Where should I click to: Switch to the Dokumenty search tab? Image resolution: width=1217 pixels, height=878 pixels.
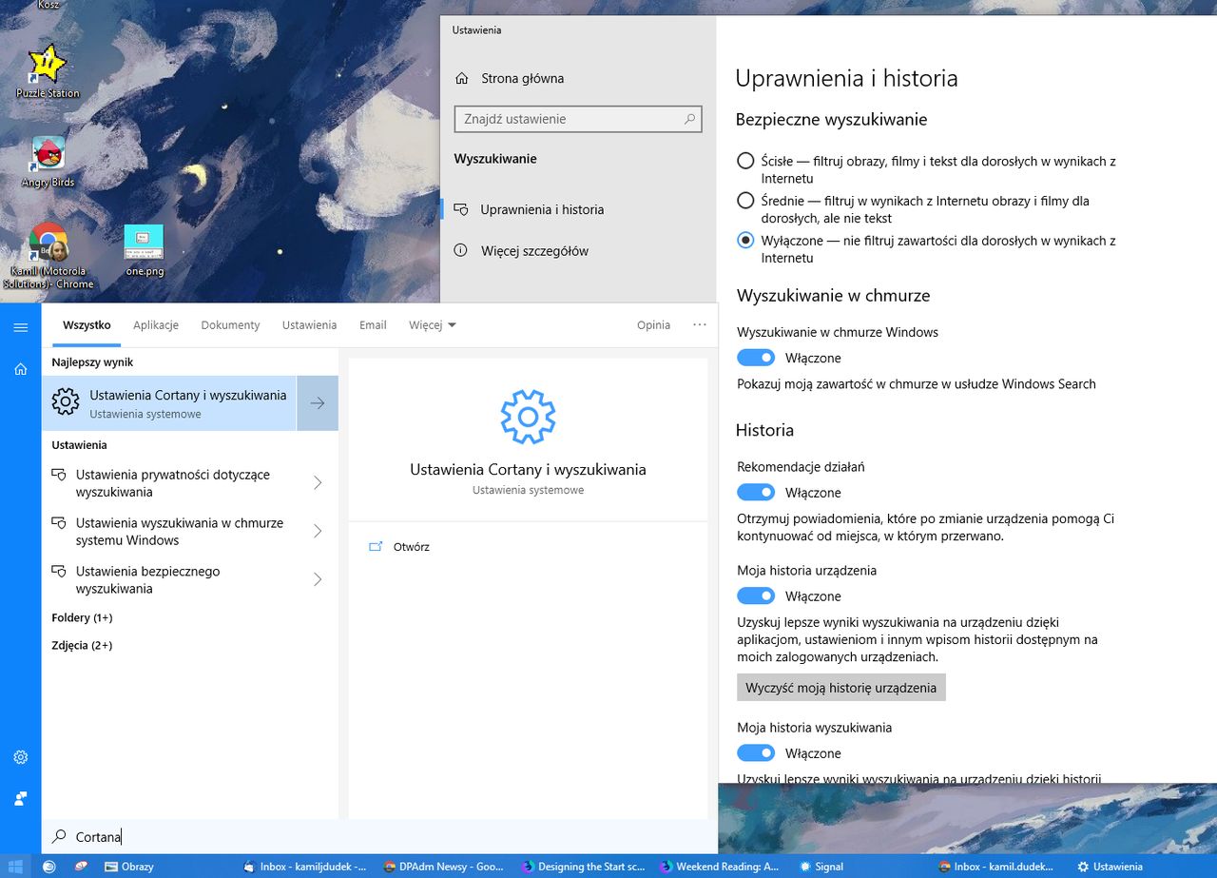pos(230,325)
